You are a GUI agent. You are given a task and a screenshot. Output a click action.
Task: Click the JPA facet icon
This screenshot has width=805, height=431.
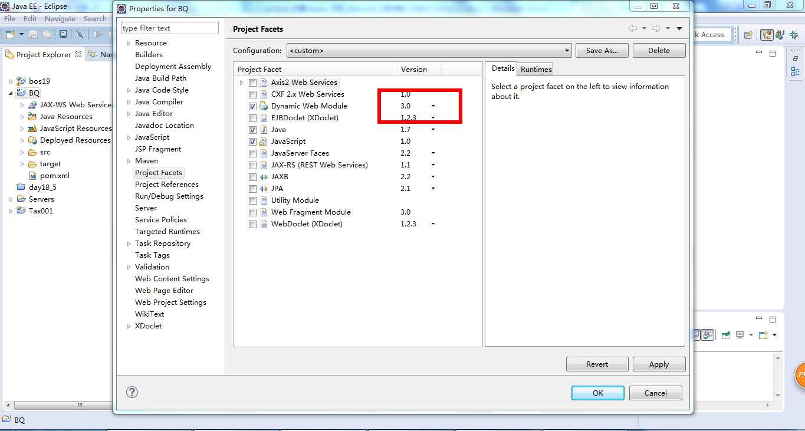264,189
